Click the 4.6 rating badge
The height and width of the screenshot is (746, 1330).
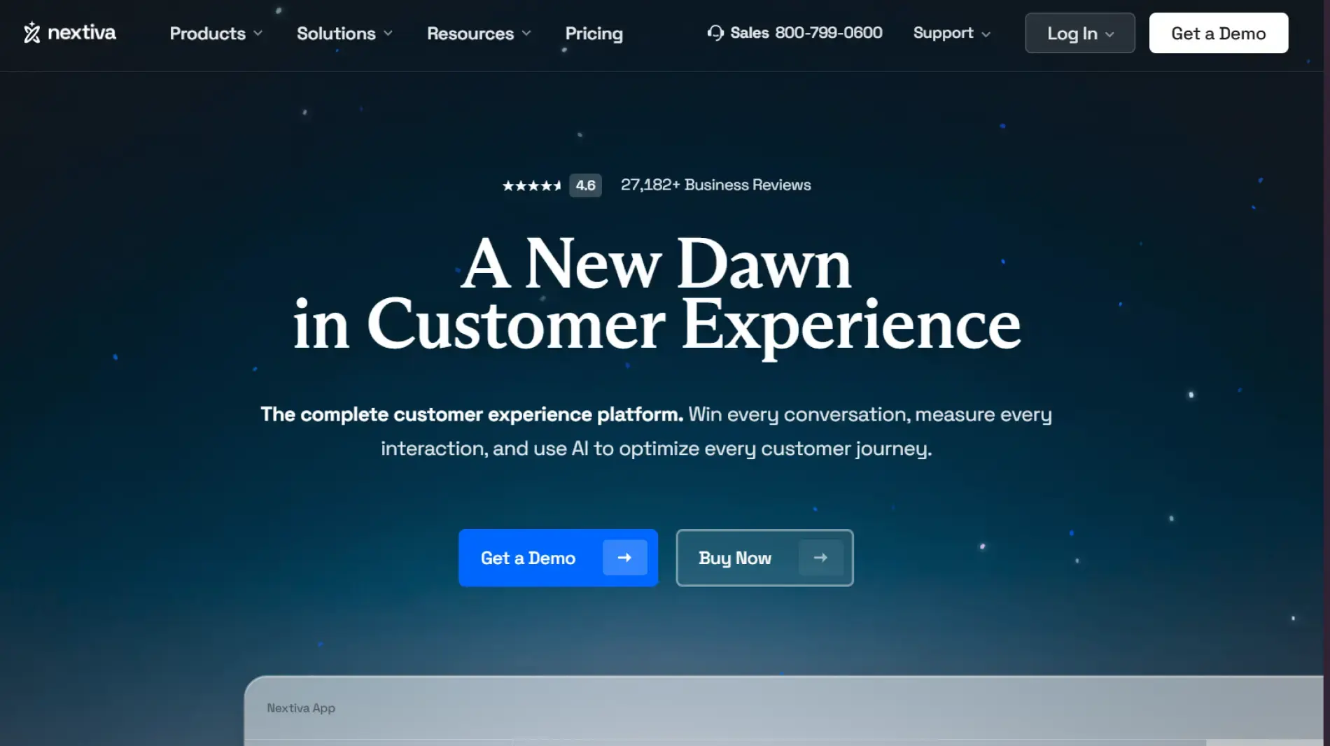585,185
